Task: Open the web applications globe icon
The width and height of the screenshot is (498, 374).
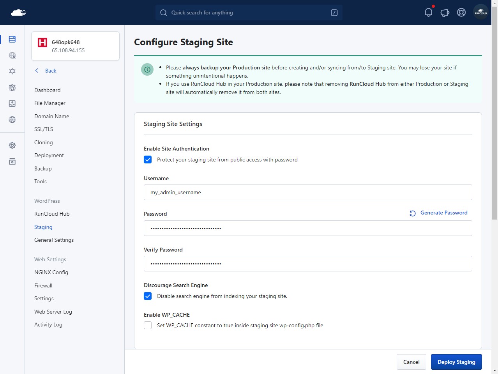Action: point(12,55)
